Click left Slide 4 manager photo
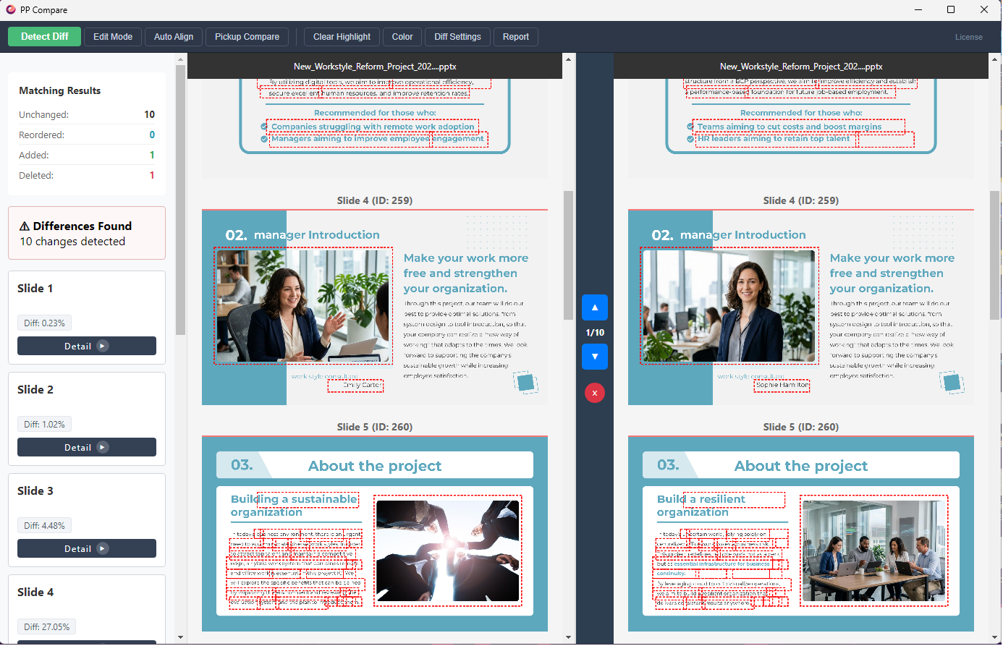1003x646 pixels. coord(302,305)
